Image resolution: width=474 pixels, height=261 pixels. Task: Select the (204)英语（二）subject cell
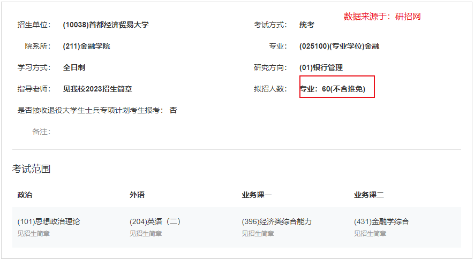click(x=155, y=222)
